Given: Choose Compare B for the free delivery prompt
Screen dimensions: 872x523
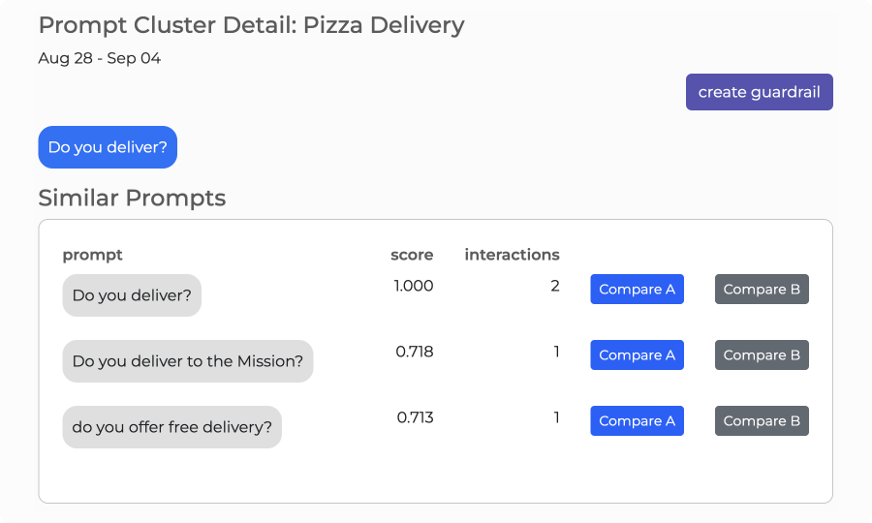Looking at the screenshot, I should click(x=762, y=421).
